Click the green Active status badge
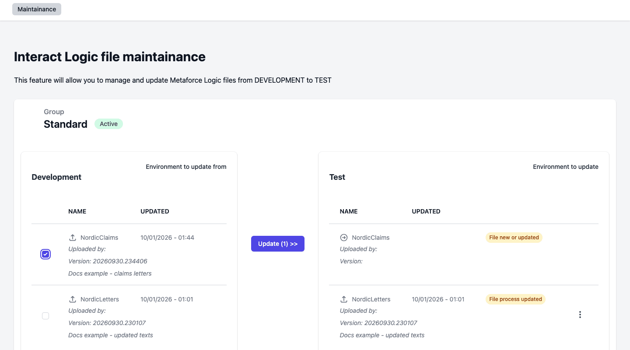 [108, 124]
